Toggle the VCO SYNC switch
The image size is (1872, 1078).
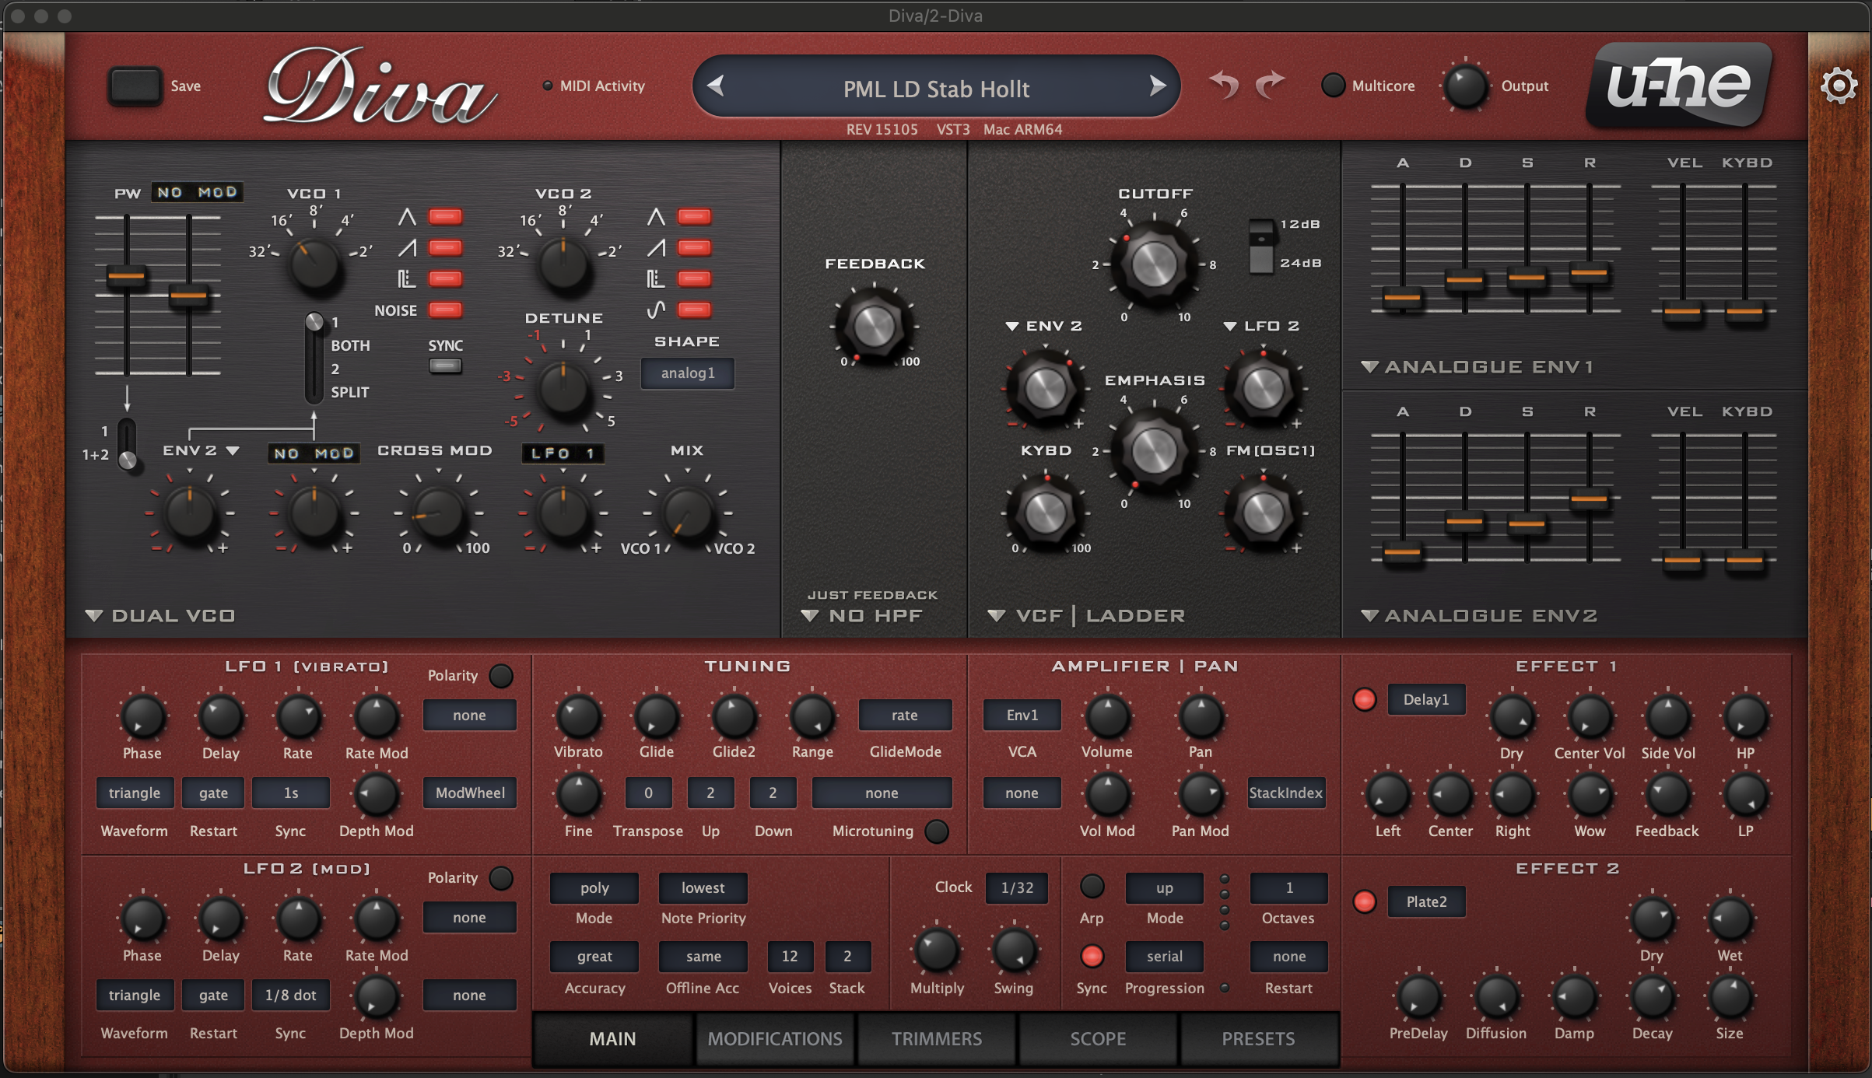(x=445, y=366)
